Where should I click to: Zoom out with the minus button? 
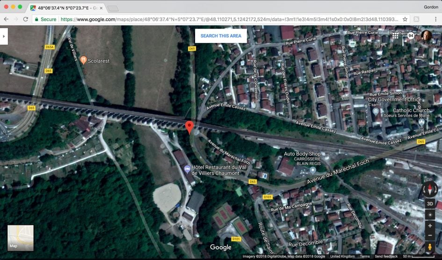pyautogui.click(x=430, y=236)
